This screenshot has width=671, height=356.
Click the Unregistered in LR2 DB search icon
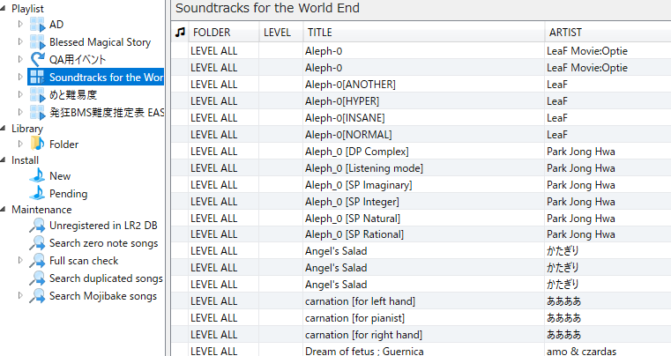pyautogui.click(x=38, y=226)
